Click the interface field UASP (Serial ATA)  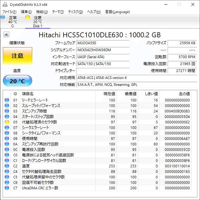[x=103, y=57]
